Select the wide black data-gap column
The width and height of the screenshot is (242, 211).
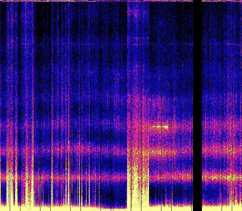click(197, 105)
